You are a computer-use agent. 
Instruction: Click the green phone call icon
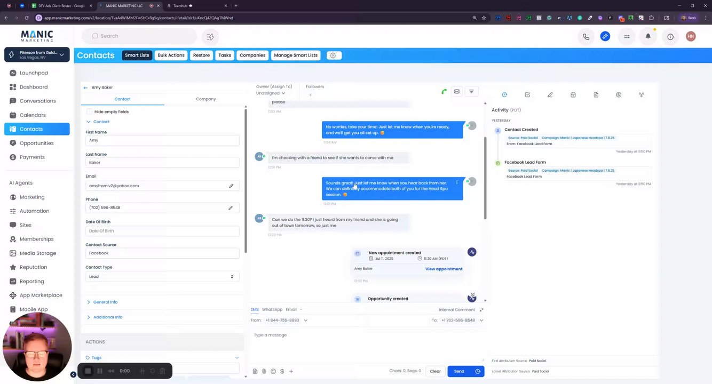pyautogui.click(x=444, y=92)
